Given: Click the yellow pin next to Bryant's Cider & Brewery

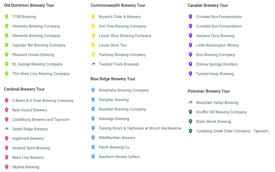Looking at the screenshot, I should click(x=93, y=16).
